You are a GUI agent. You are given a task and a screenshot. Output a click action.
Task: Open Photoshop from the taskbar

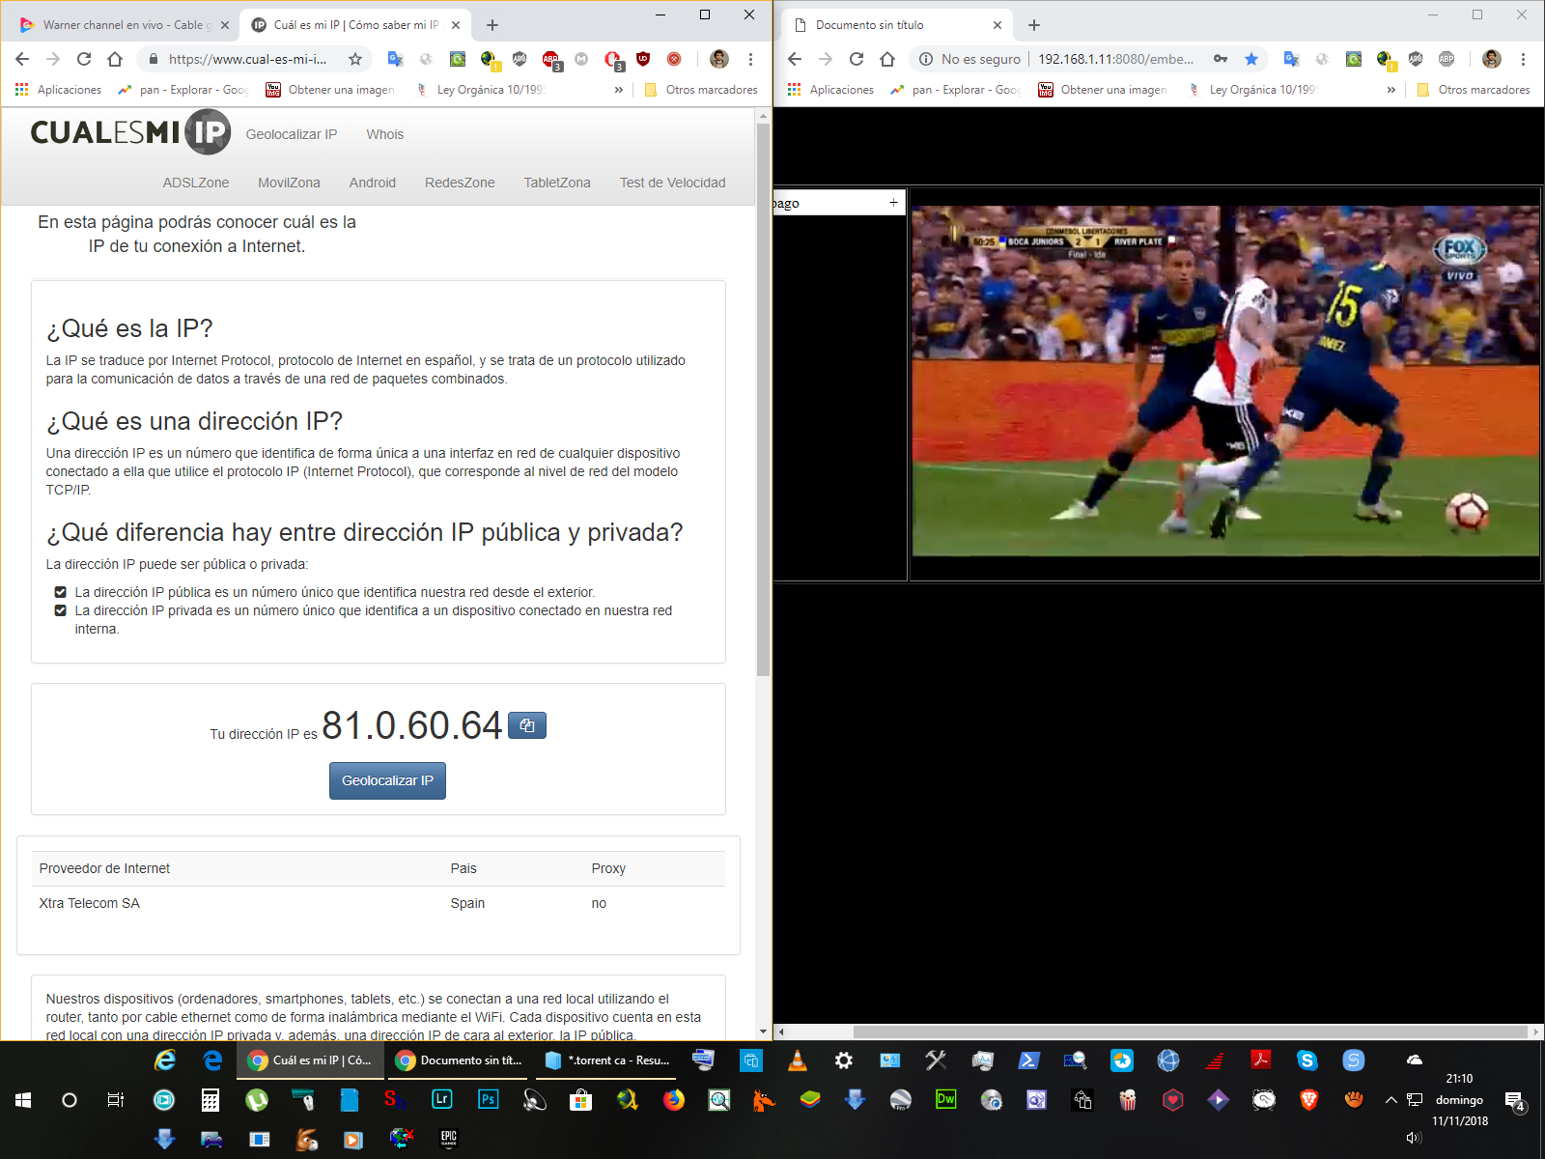pos(489,1099)
